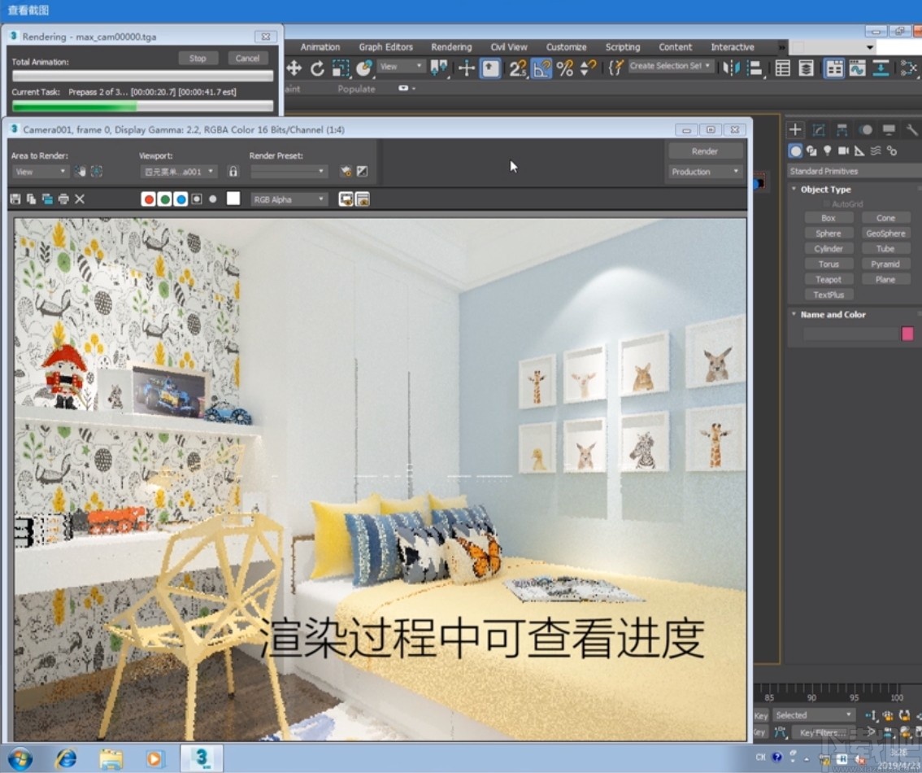Open the Curve Editor toolbar icon
This screenshot has height=773, width=922.
point(857,68)
